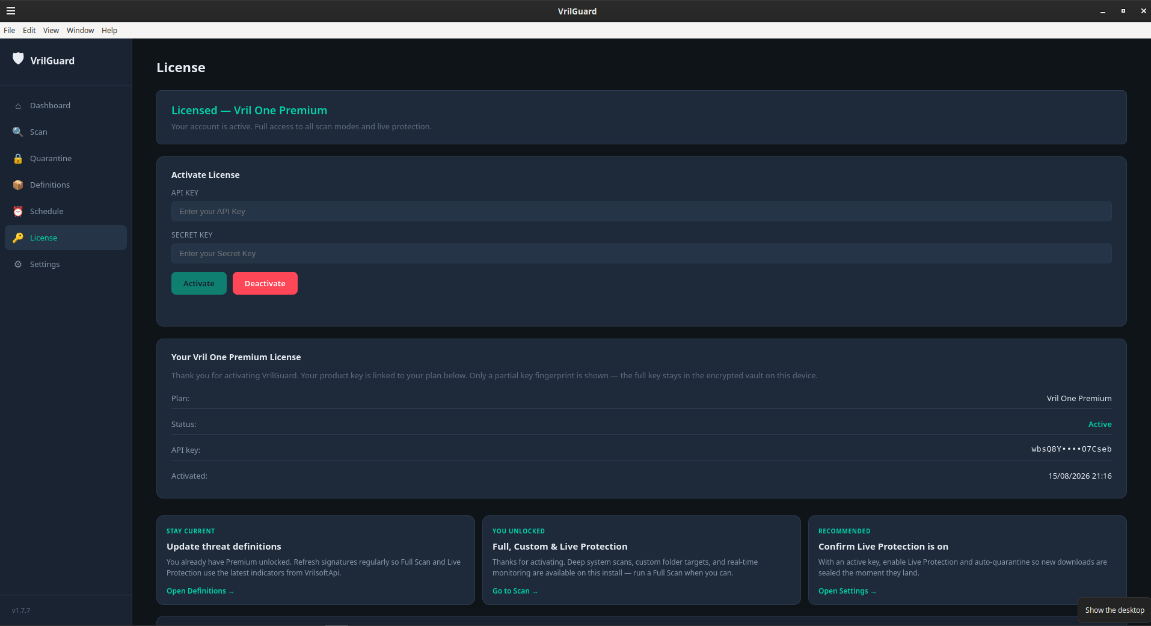Click the Update threat definitions card title
Screen dimensions: 1151x626
(224, 547)
